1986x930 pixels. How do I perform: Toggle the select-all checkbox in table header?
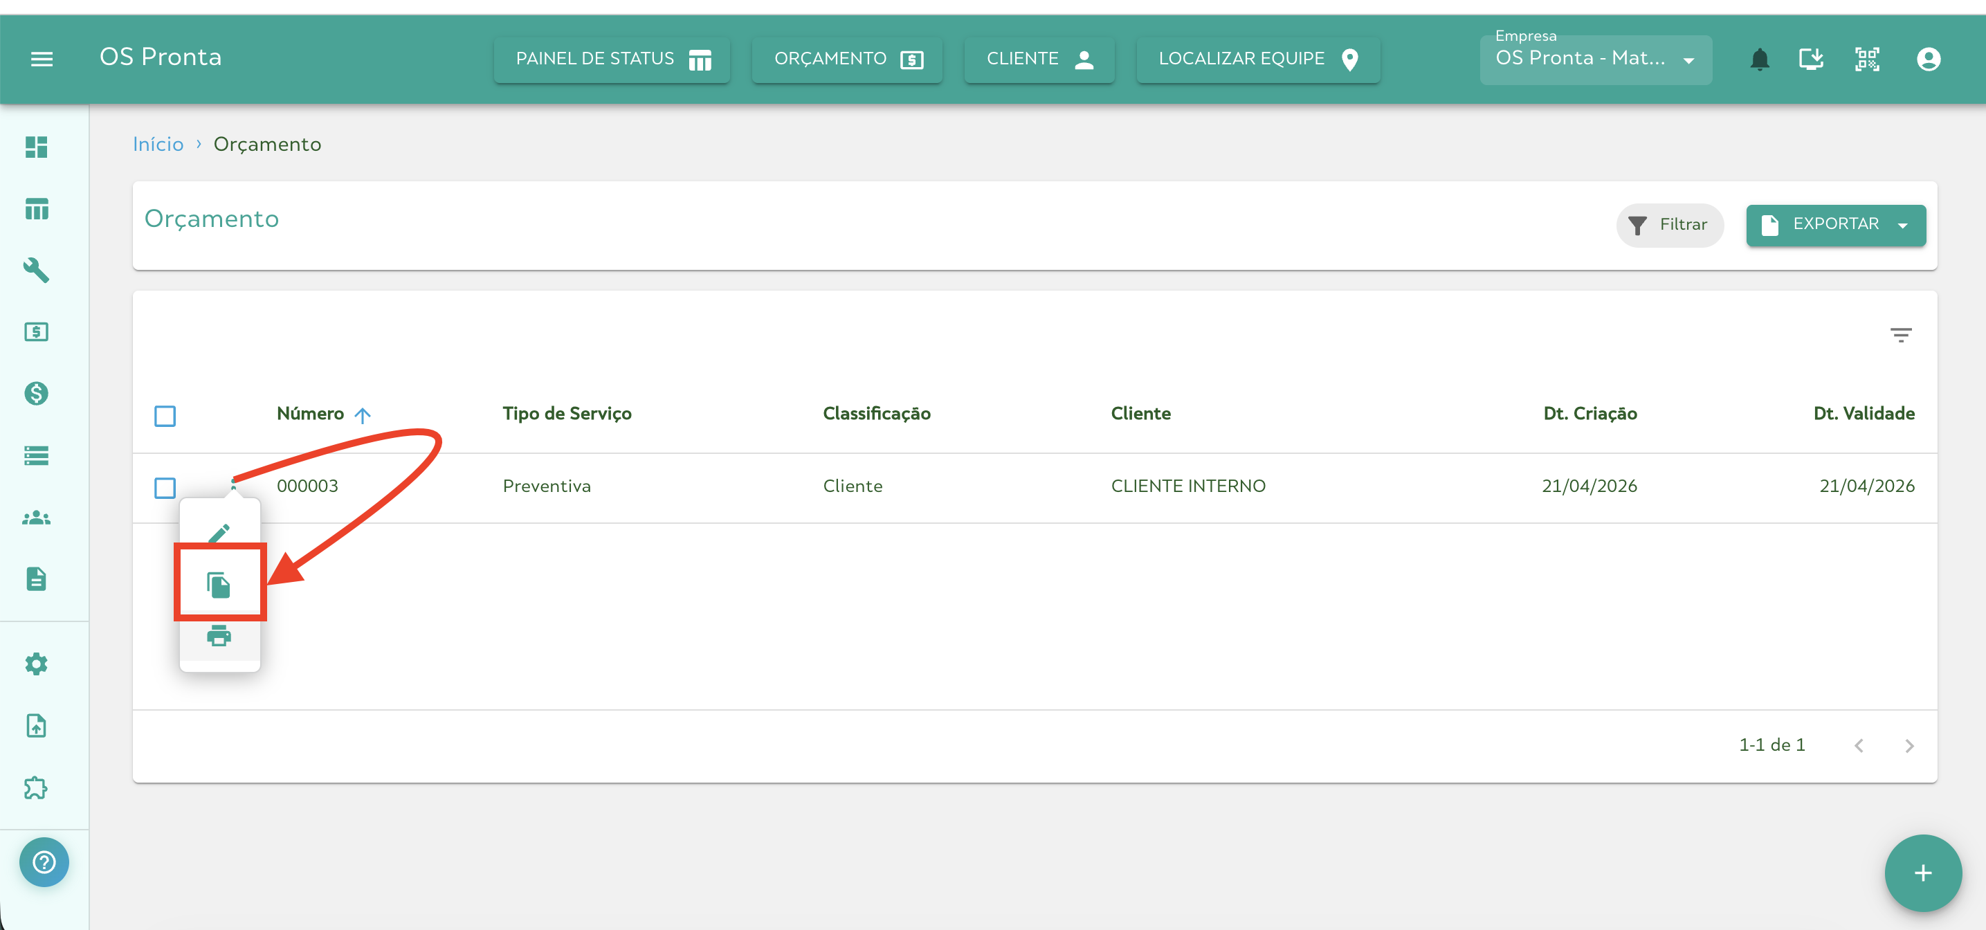click(165, 416)
